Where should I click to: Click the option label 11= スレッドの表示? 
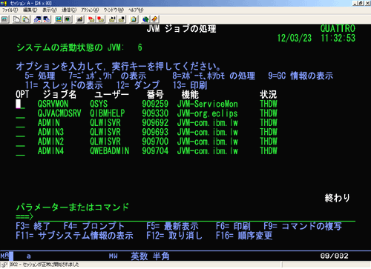pyautogui.click(x=64, y=85)
